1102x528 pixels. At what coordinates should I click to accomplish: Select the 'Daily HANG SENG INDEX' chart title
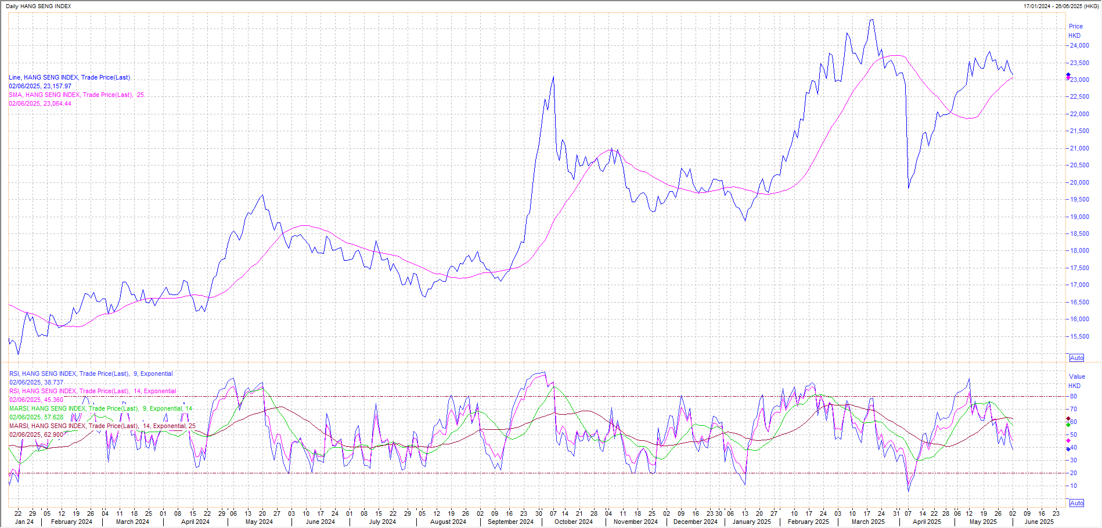pos(38,6)
